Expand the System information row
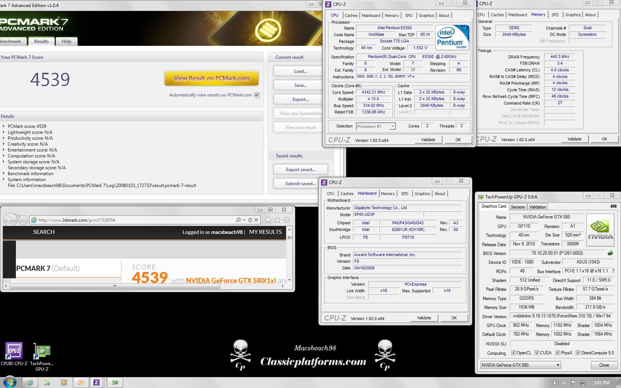This screenshot has height=388, width=621. pos(4,180)
